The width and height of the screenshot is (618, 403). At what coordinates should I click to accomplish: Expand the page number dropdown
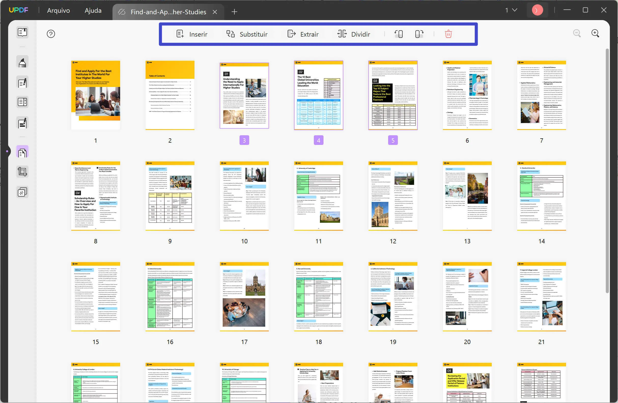(514, 10)
